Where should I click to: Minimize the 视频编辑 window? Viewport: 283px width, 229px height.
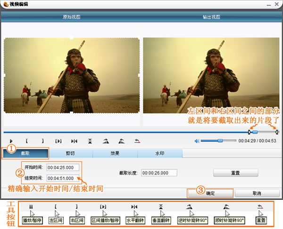click(269, 4)
